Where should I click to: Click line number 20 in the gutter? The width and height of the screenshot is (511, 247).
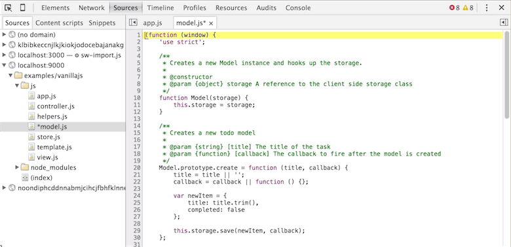(136, 168)
